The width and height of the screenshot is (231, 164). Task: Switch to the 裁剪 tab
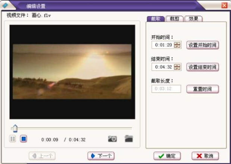point(175,19)
